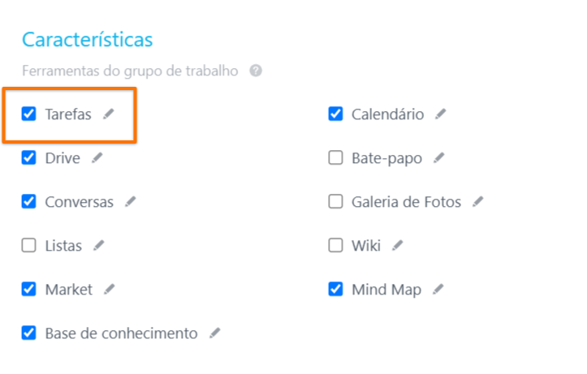The image size is (587, 374).
Task: Disable the Mind Map checkbox
Action: tap(335, 289)
